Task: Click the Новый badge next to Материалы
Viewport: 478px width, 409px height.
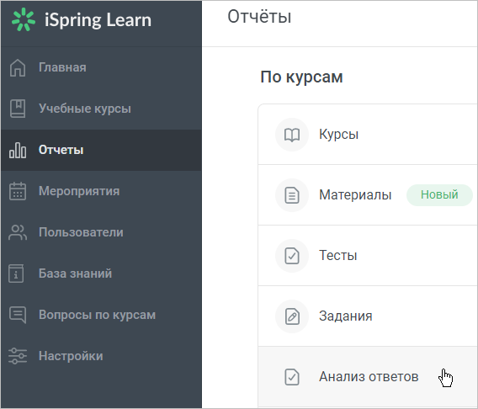Action: tap(439, 194)
